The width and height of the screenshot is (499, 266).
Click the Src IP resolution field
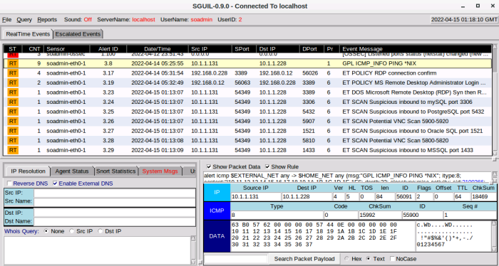[x=115, y=193]
